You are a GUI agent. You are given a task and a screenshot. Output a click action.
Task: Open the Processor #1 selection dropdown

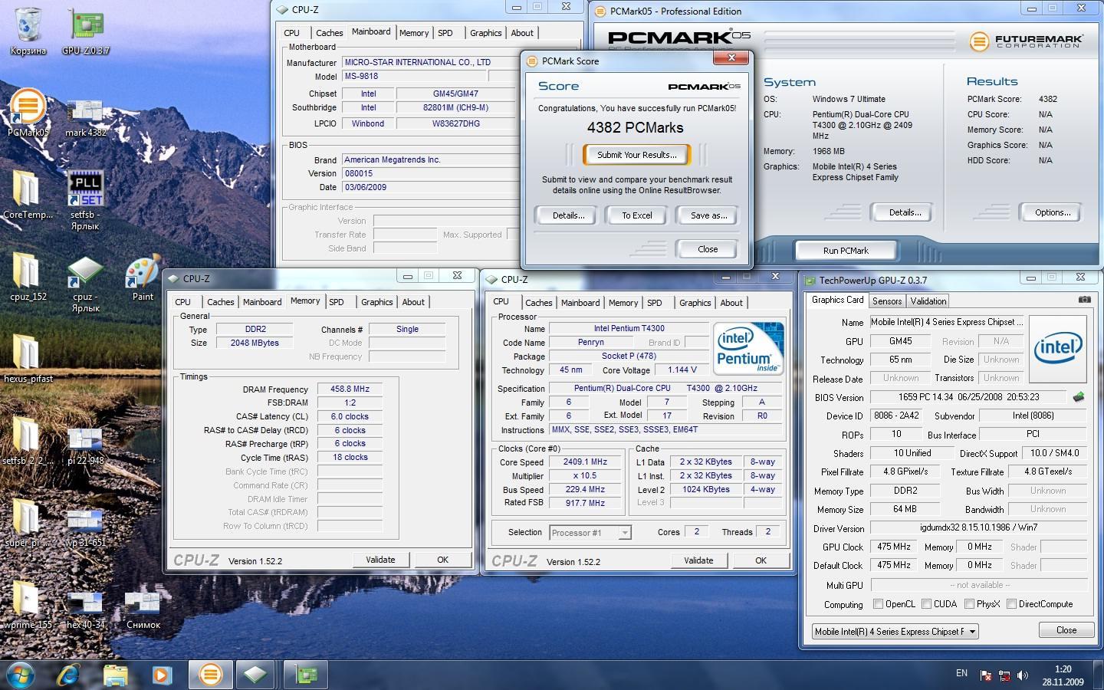coord(590,532)
